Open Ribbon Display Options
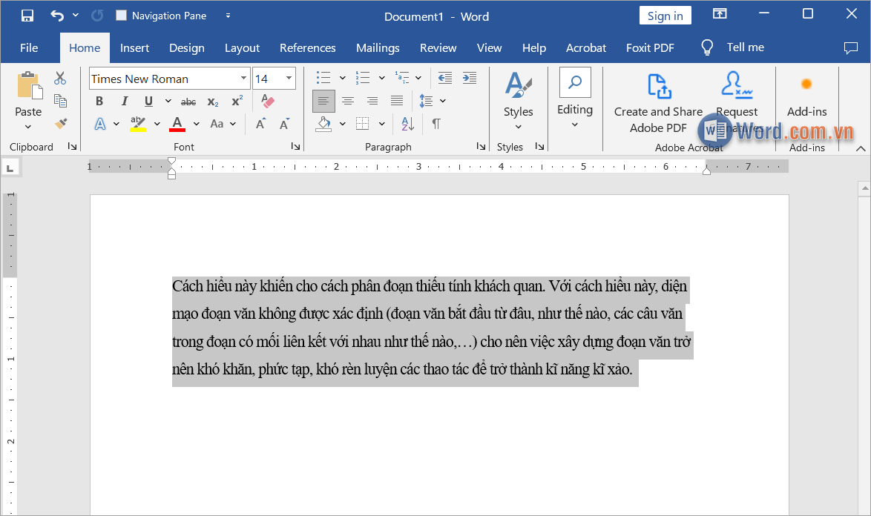 [720, 14]
